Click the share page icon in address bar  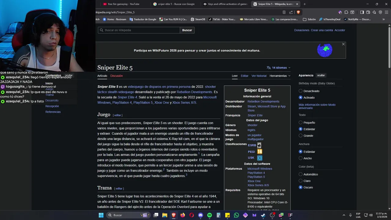pyautogui.click(x=291, y=12)
